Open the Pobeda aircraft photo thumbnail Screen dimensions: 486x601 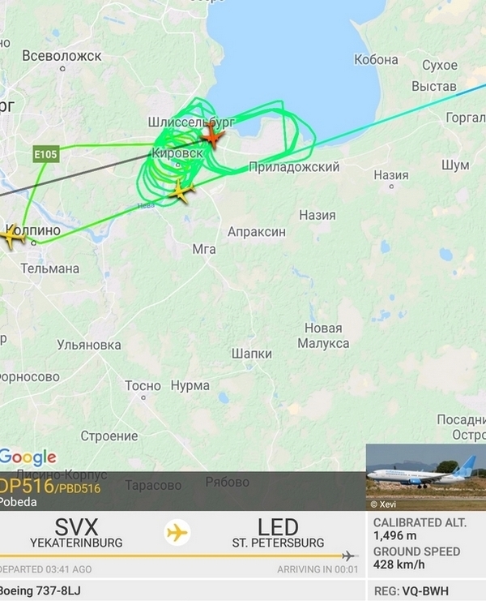426,477
